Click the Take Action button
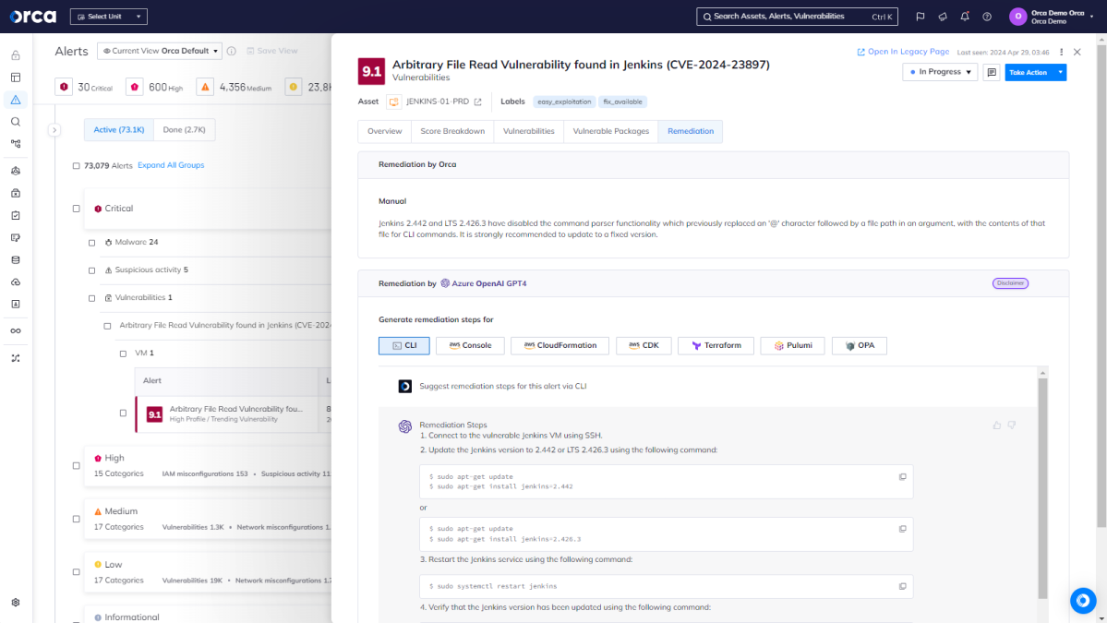The image size is (1107, 623). tap(1029, 72)
